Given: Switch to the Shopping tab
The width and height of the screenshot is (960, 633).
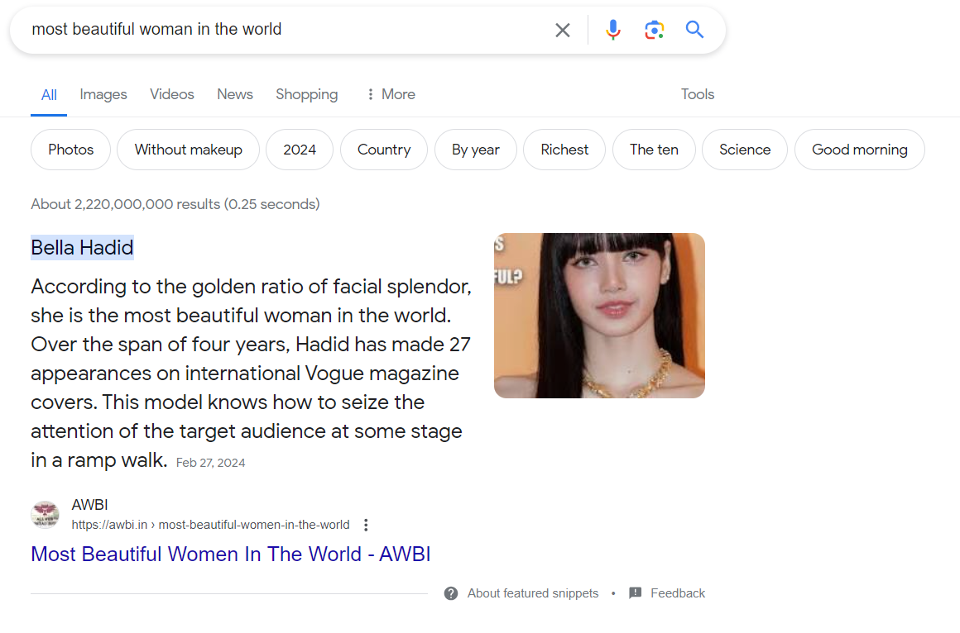Looking at the screenshot, I should (x=307, y=94).
